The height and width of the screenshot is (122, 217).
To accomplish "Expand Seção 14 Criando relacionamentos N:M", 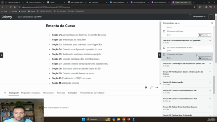I will (187, 100).
